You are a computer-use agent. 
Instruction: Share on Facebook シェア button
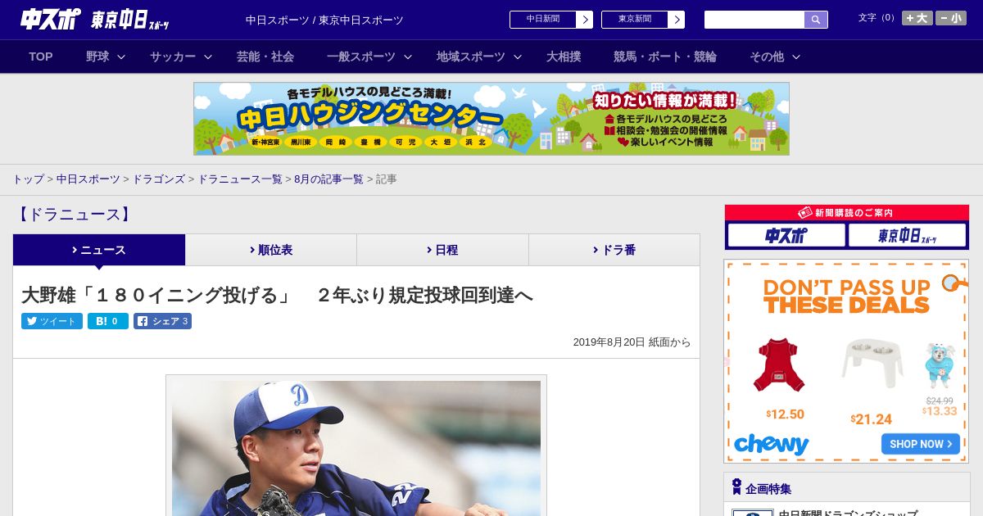pyautogui.click(x=162, y=321)
